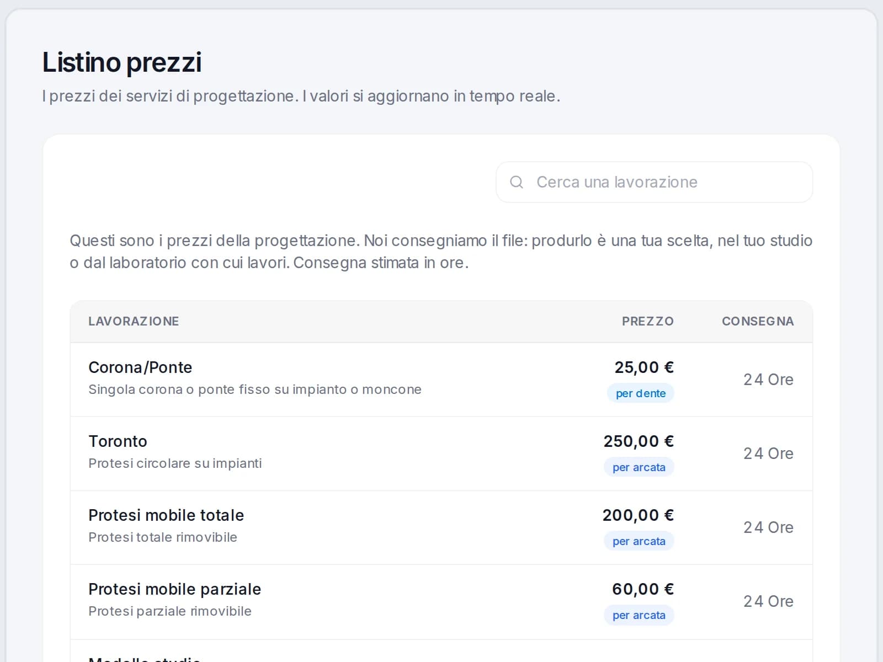Click the 25,00 € price
Image resolution: width=883 pixels, height=662 pixels.
tap(644, 367)
